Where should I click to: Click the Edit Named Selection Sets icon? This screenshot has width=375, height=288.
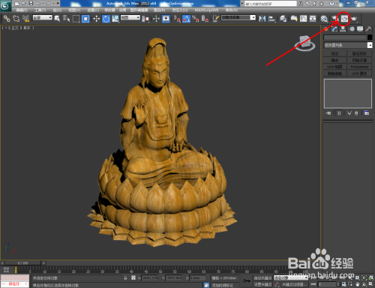[216, 19]
